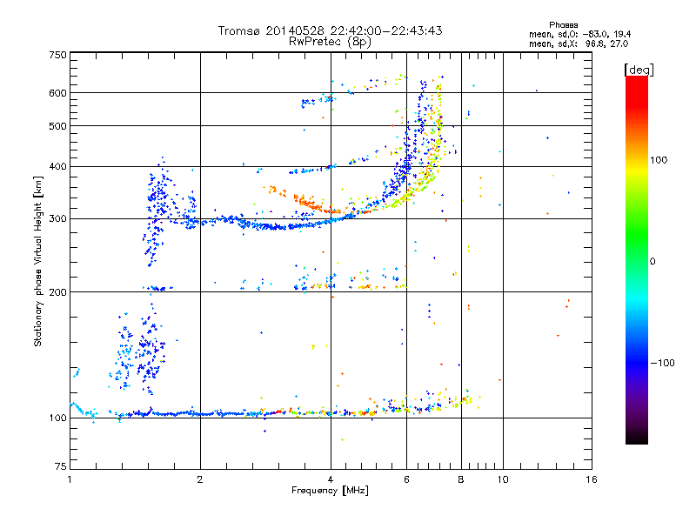
Task: Click the y-axis tick label '200'
Action: (58, 292)
